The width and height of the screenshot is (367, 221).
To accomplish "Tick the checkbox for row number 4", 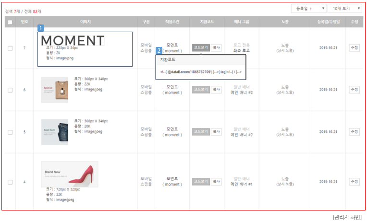I will pos(10,182).
